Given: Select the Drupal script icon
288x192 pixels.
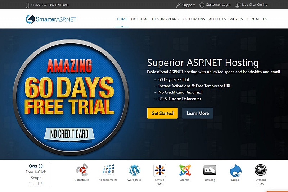Looking at the screenshot, I should (x=235, y=170).
